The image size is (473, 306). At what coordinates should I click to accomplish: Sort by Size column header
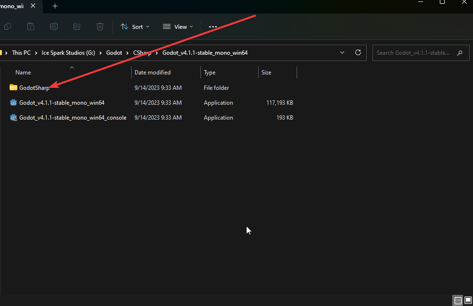(x=266, y=73)
